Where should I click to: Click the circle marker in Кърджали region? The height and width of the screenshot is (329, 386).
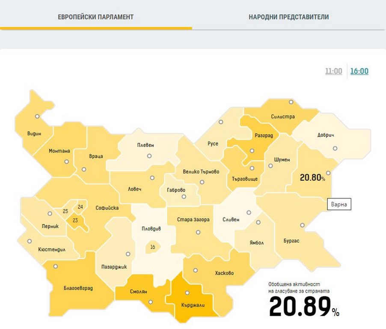tap(187, 293)
